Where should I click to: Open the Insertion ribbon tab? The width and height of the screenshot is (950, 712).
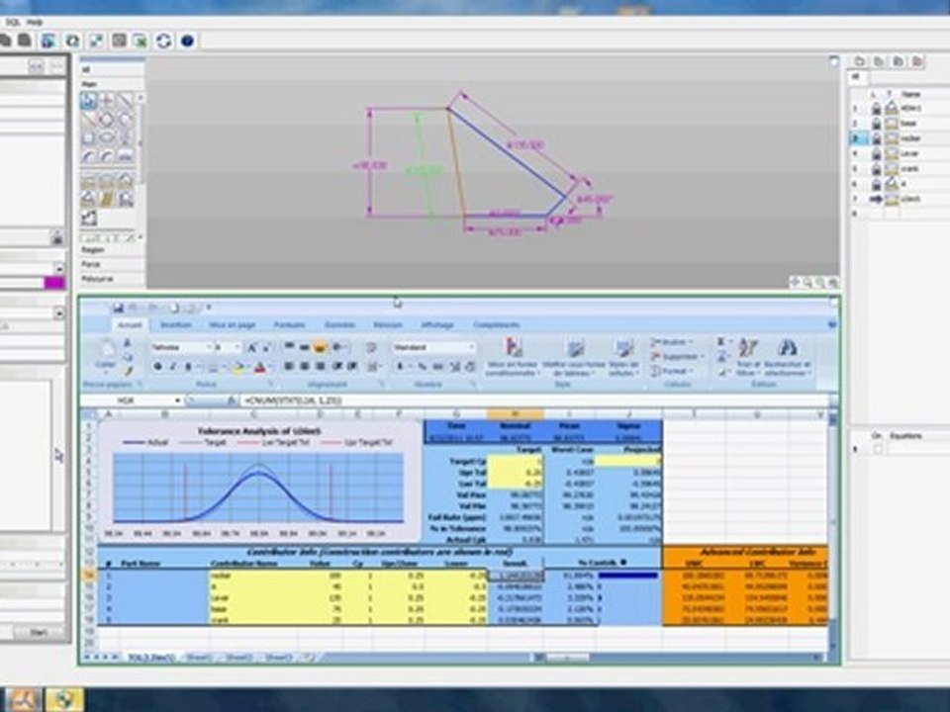(176, 325)
